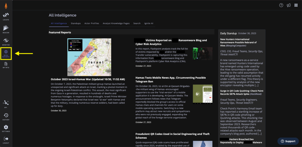Image resolution: width=302 pixels, height=147 pixels.
Task: Switch to the All Intelligence tab
Action: click(59, 24)
